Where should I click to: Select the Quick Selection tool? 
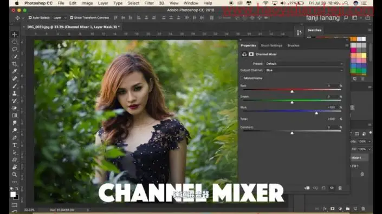[x=15, y=56]
